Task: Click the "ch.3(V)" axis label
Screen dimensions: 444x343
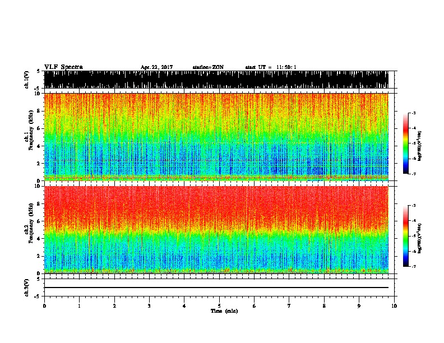Action: 26,288
